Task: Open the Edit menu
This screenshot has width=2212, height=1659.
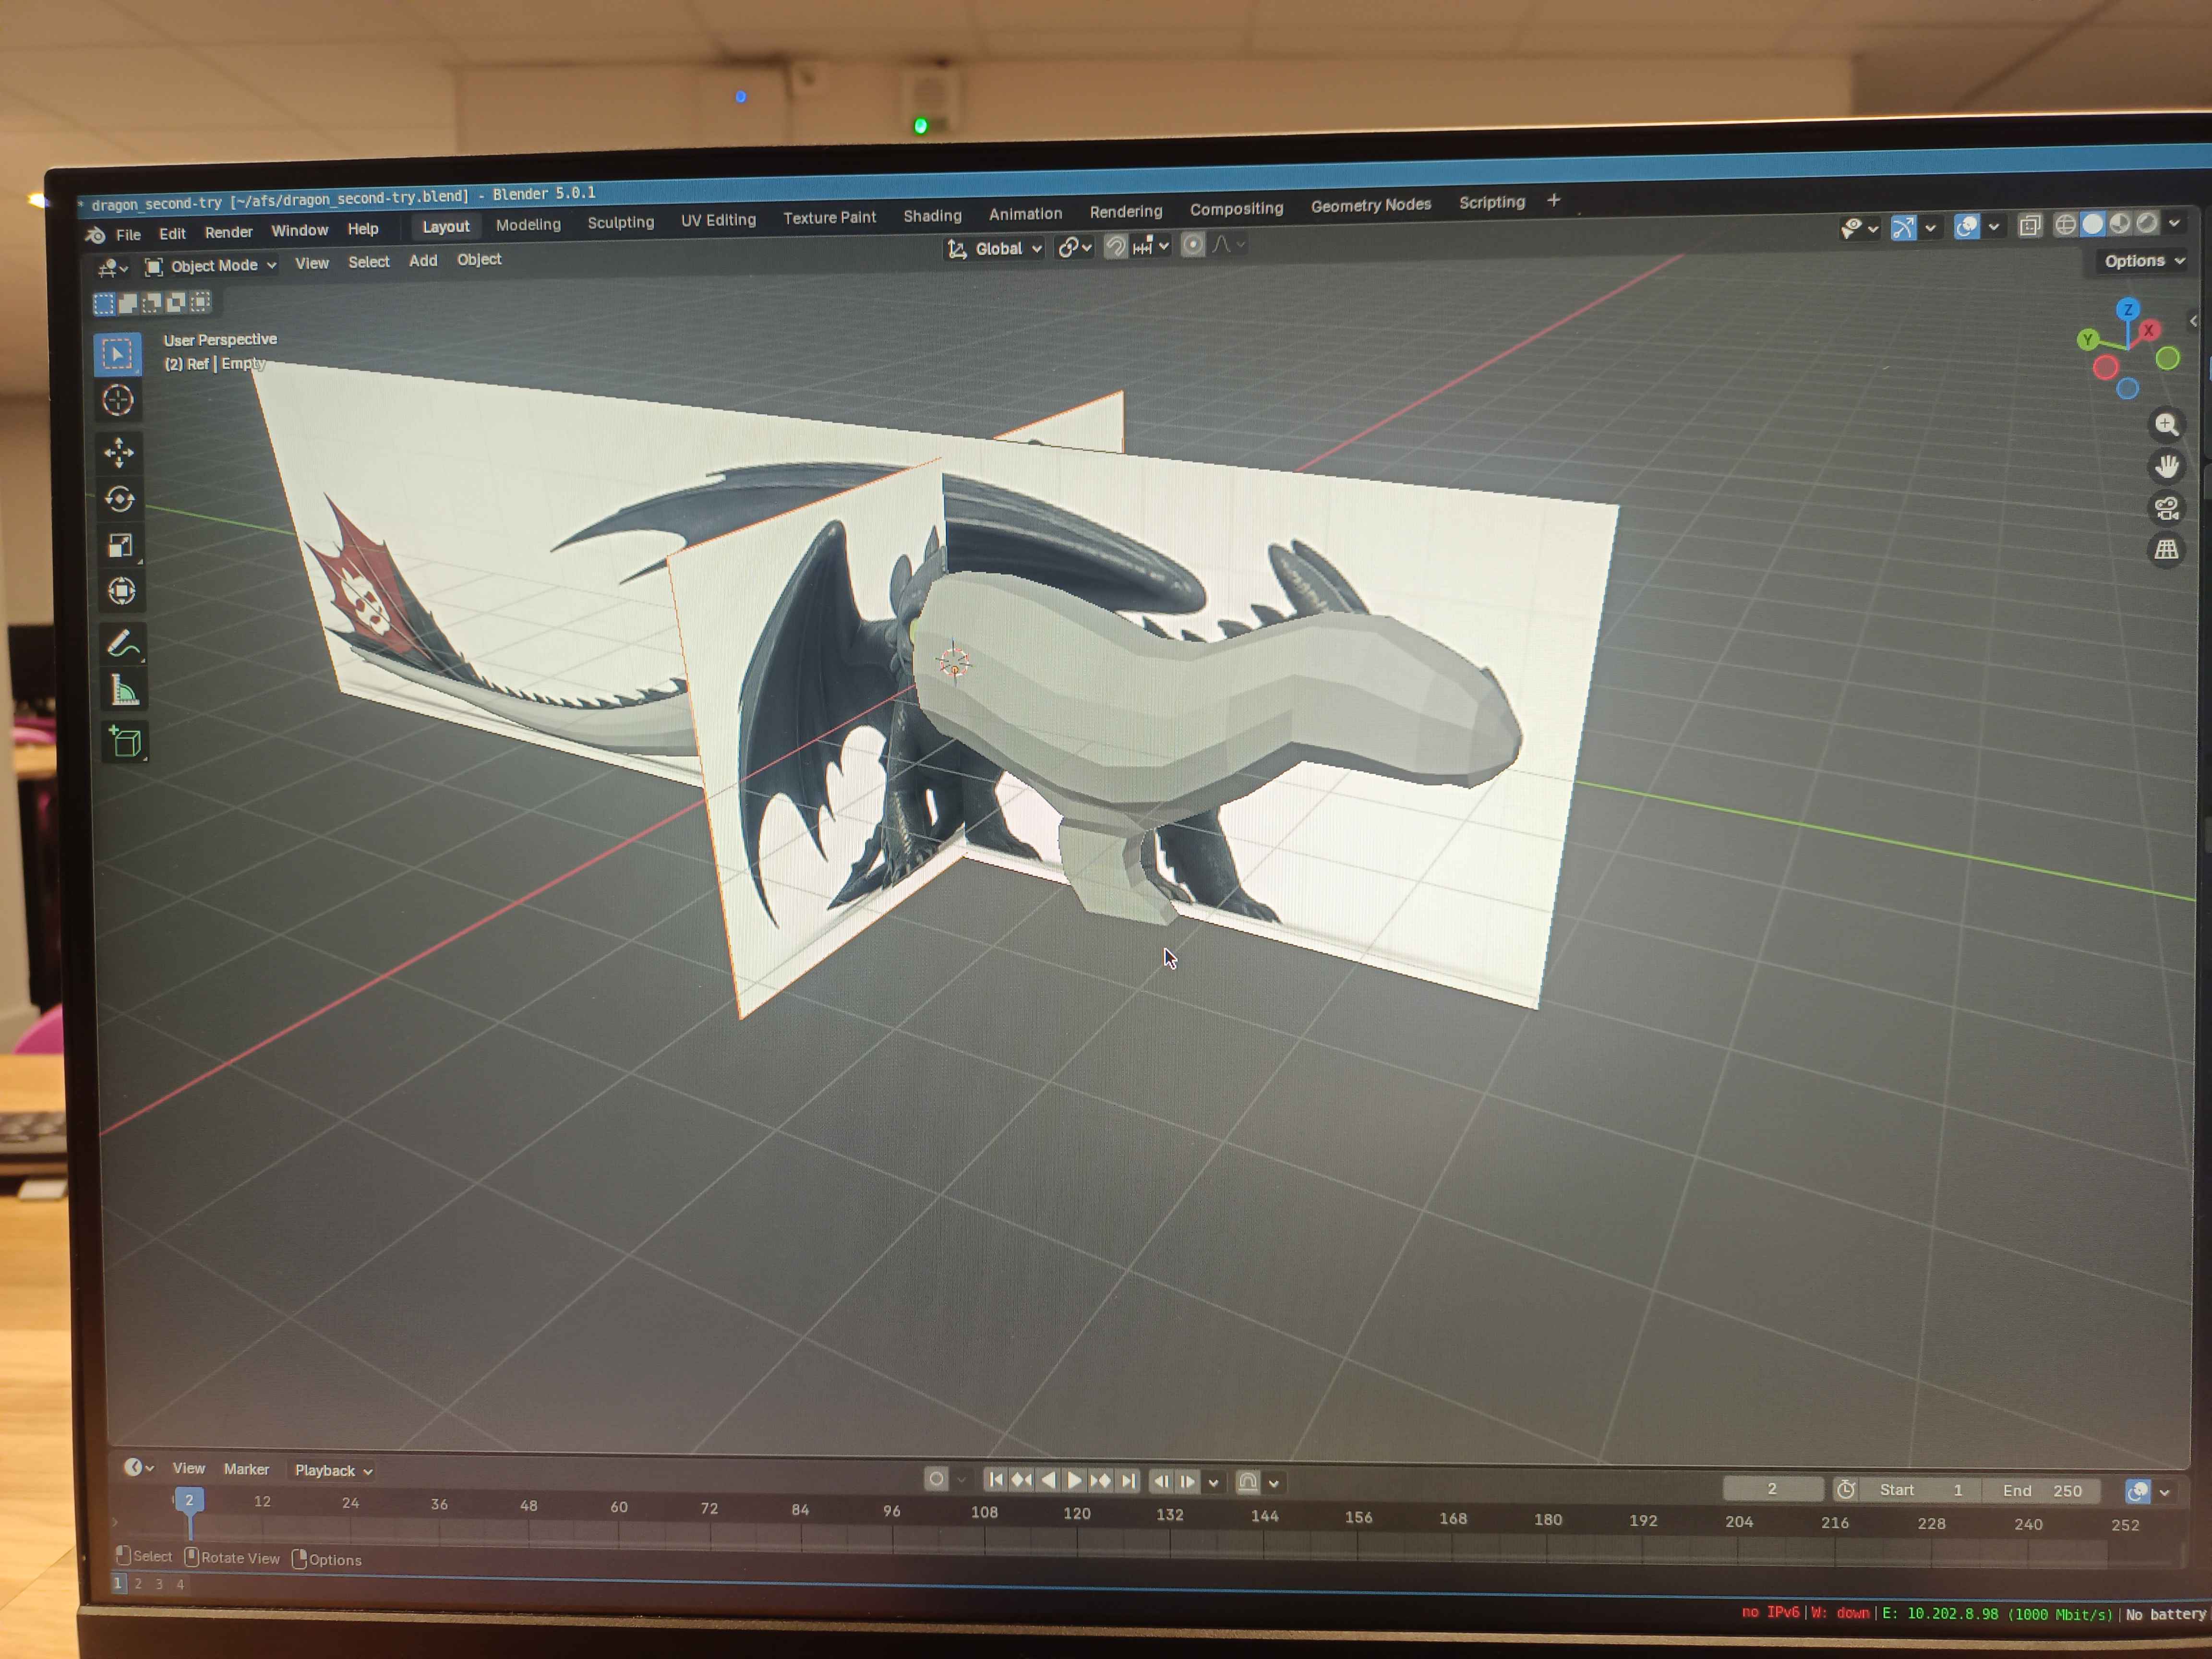Action: [x=172, y=233]
